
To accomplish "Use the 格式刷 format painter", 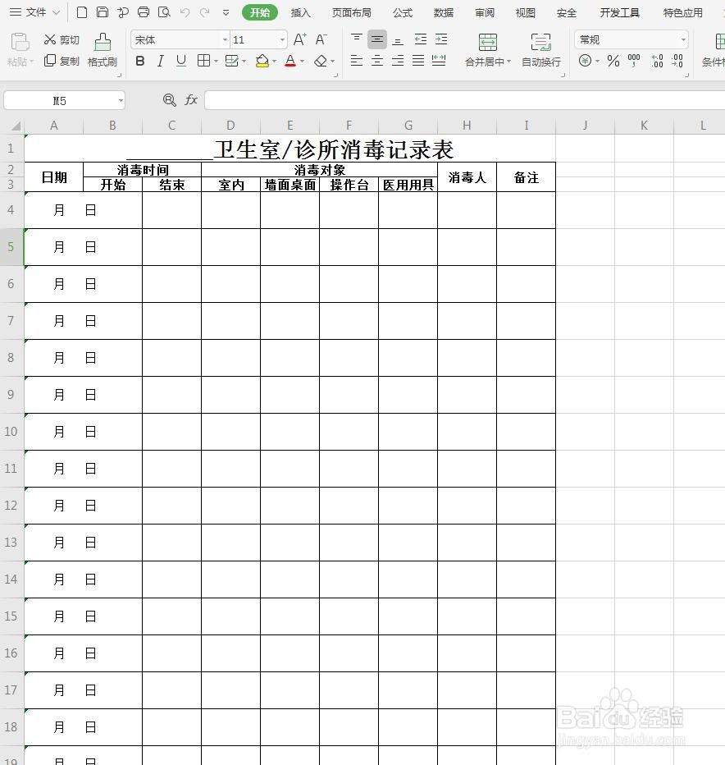I will pyautogui.click(x=102, y=49).
